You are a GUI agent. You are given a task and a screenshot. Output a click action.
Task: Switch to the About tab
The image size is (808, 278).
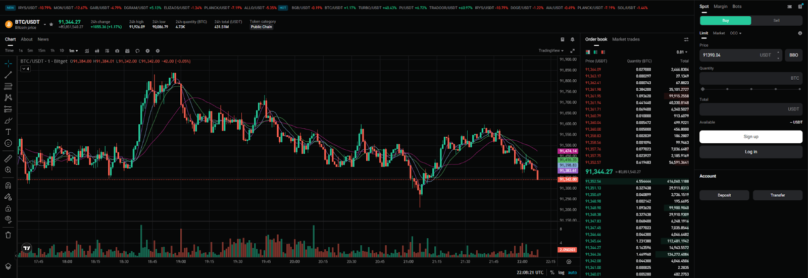click(x=27, y=39)
